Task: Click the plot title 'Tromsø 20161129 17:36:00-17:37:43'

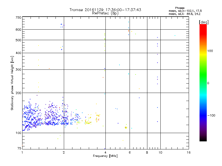Action: (x=105, y=10)
